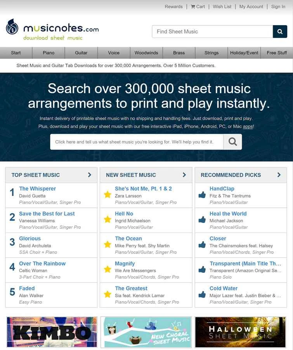293x350 pixels.
Task: Open Over The Rainbow by Celtic Woman
Action: (x=42, y=264)
